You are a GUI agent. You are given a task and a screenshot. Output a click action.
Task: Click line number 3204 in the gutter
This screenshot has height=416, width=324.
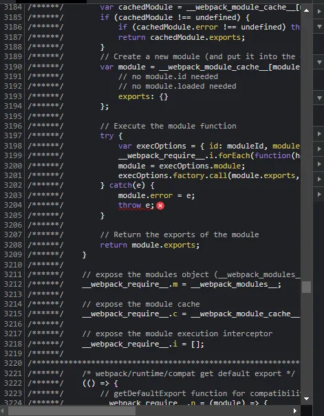tap(13, 205)
